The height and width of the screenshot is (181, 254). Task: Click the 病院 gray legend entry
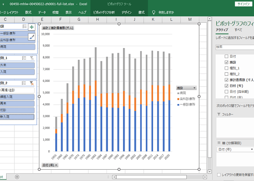point(182,93)
